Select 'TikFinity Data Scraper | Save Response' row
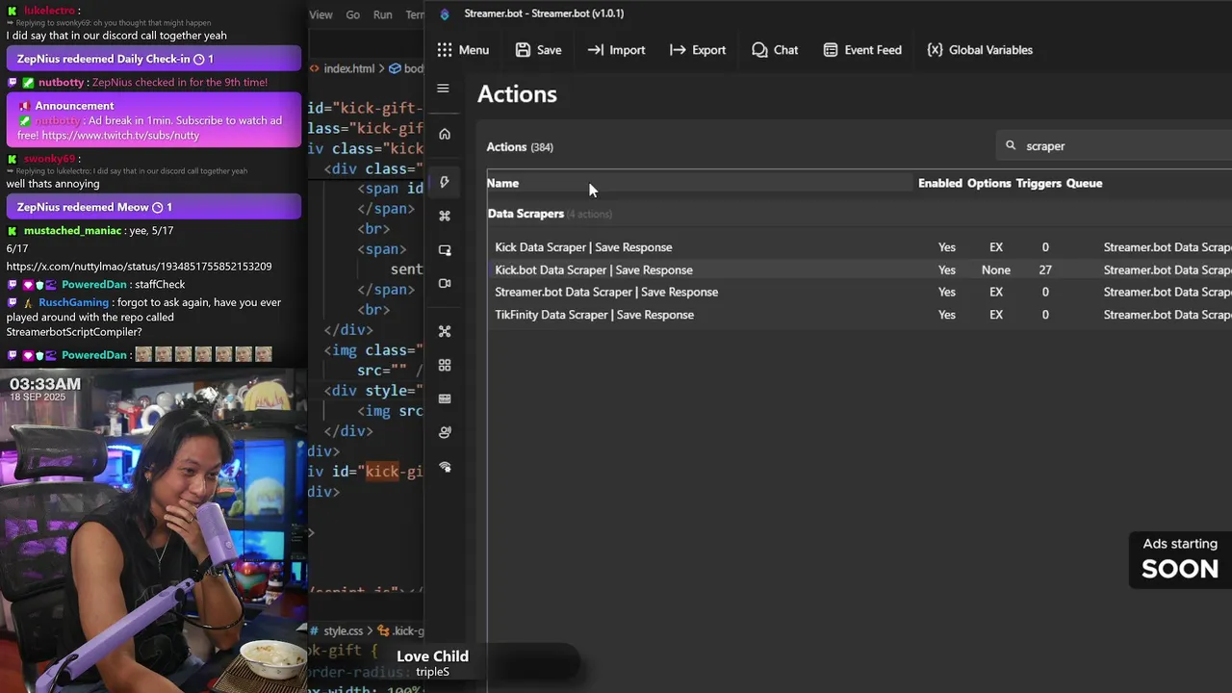1232x693 pixels. tap(860, 315)
